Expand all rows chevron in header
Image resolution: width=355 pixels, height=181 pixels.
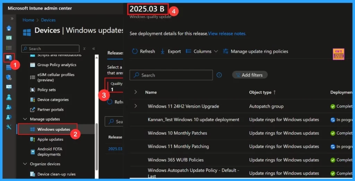click(x=136, y=92)
